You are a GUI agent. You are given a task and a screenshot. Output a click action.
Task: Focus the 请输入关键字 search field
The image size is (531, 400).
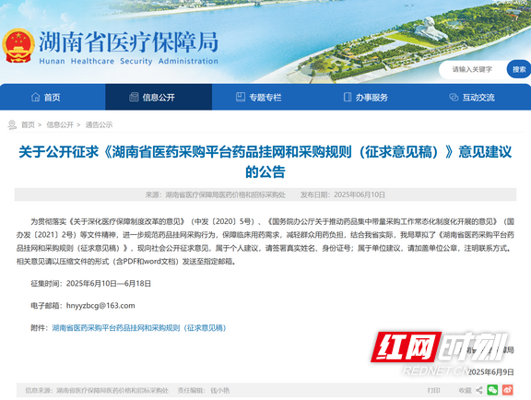coord(473,69)
